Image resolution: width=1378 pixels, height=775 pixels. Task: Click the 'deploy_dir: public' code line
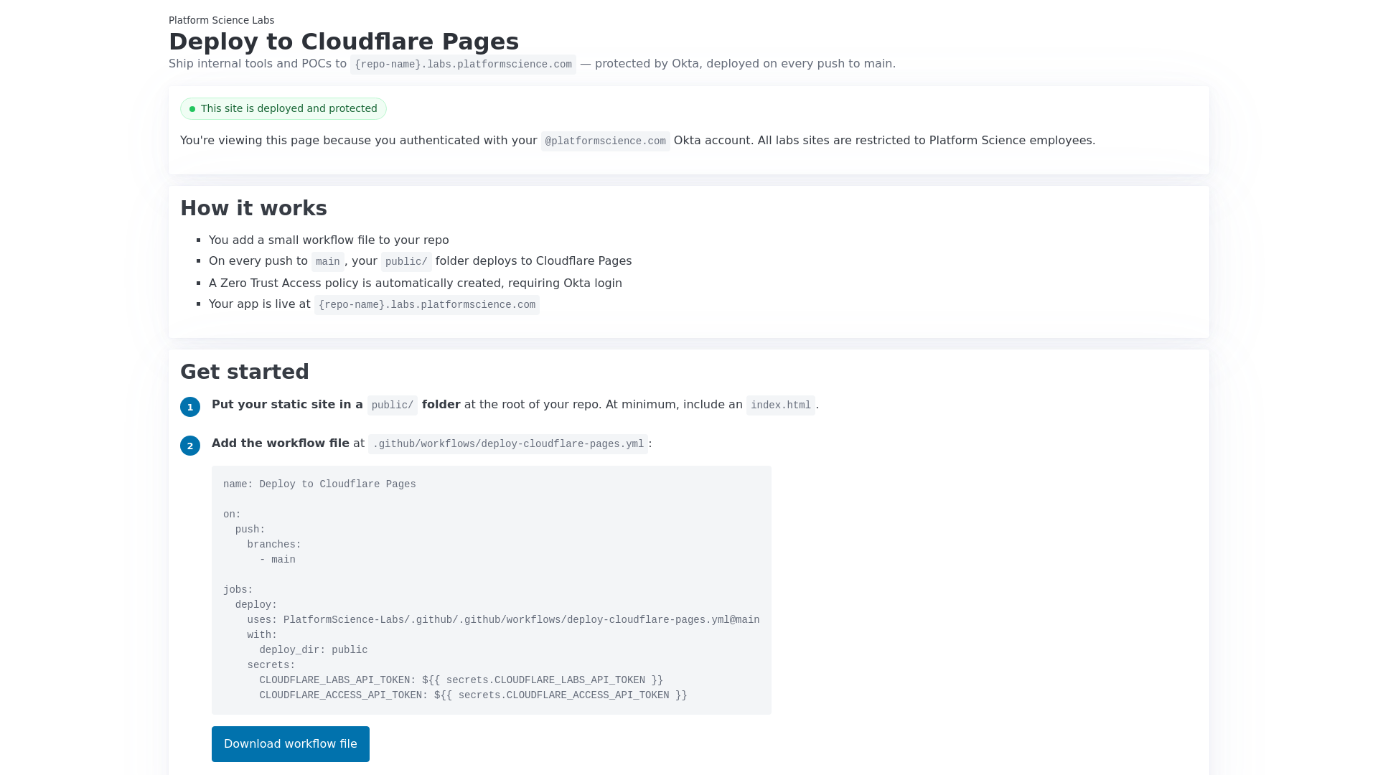(313, 650)
